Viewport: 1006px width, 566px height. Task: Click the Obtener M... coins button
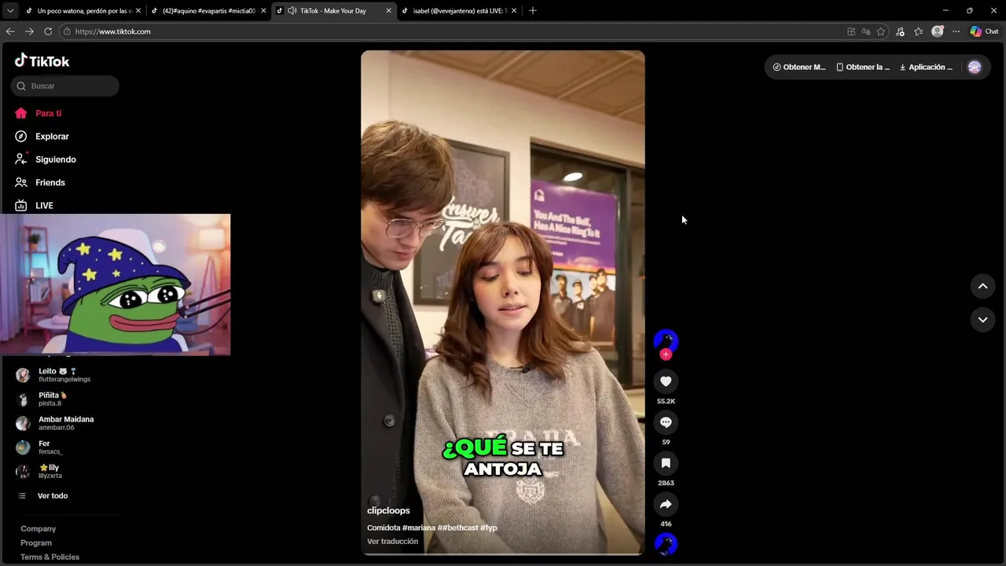(x=799, y=67)
